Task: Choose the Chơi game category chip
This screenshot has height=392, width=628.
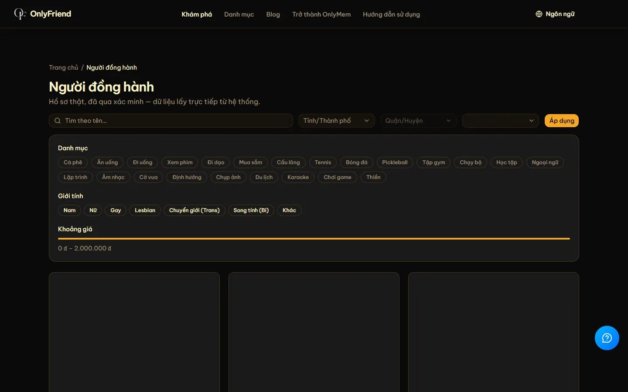Action: pos(338,177)
